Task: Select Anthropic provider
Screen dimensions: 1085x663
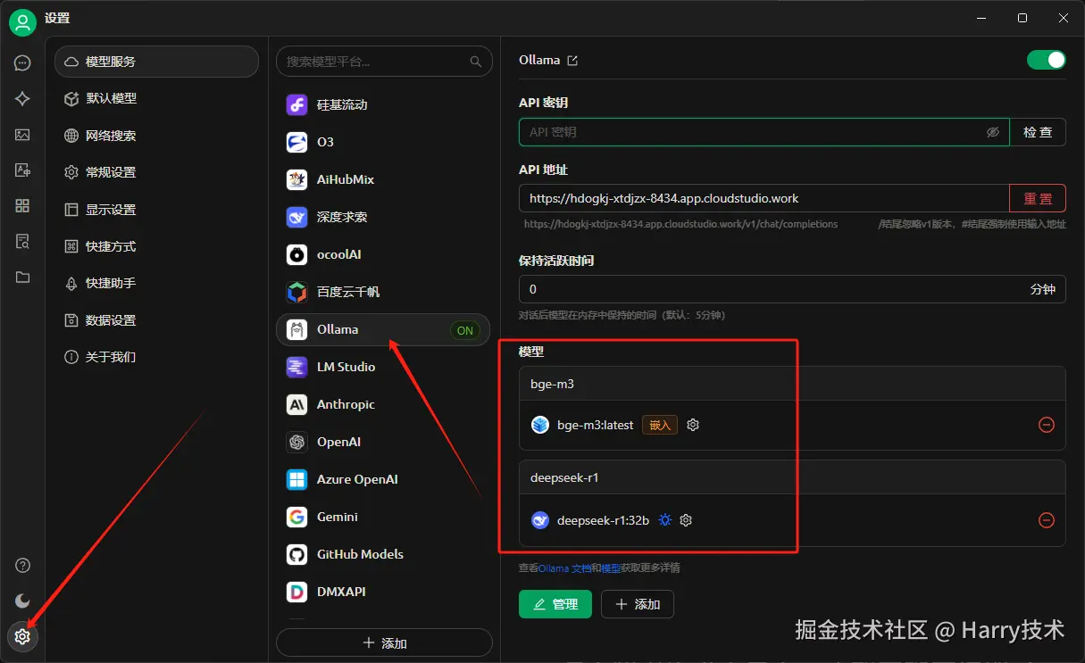Action: coord(384,404)
